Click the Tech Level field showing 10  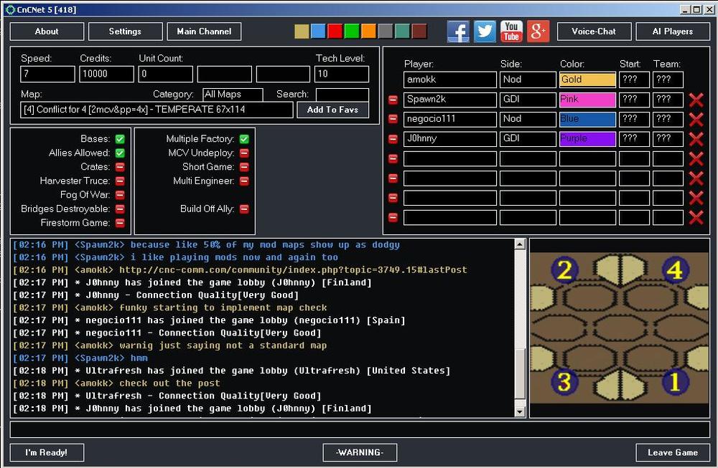[x=342, y=74]
